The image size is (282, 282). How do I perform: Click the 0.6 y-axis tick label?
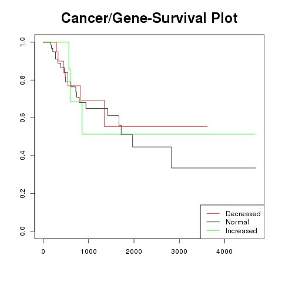(x=22, y=117)
